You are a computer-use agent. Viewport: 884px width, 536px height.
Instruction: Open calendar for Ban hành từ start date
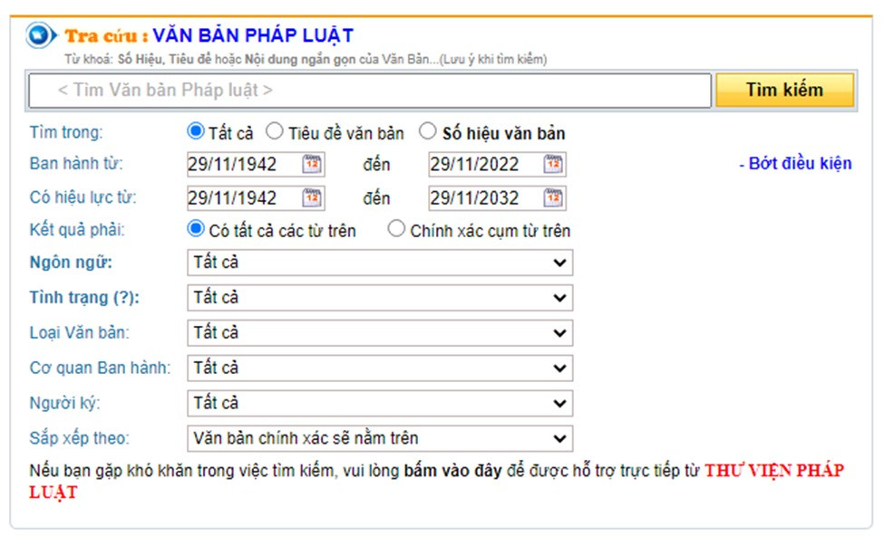(x=312, y=165)
